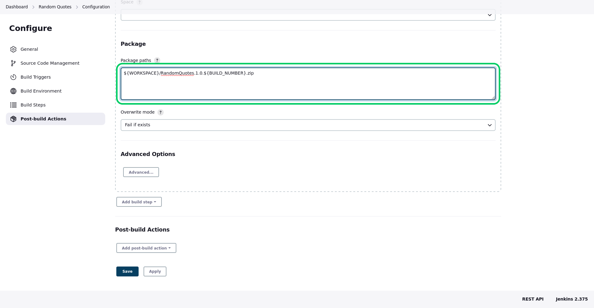Open Configuration breadcrumb link
The width and height of the screenshot is (594, 308).
coord(96,7)
